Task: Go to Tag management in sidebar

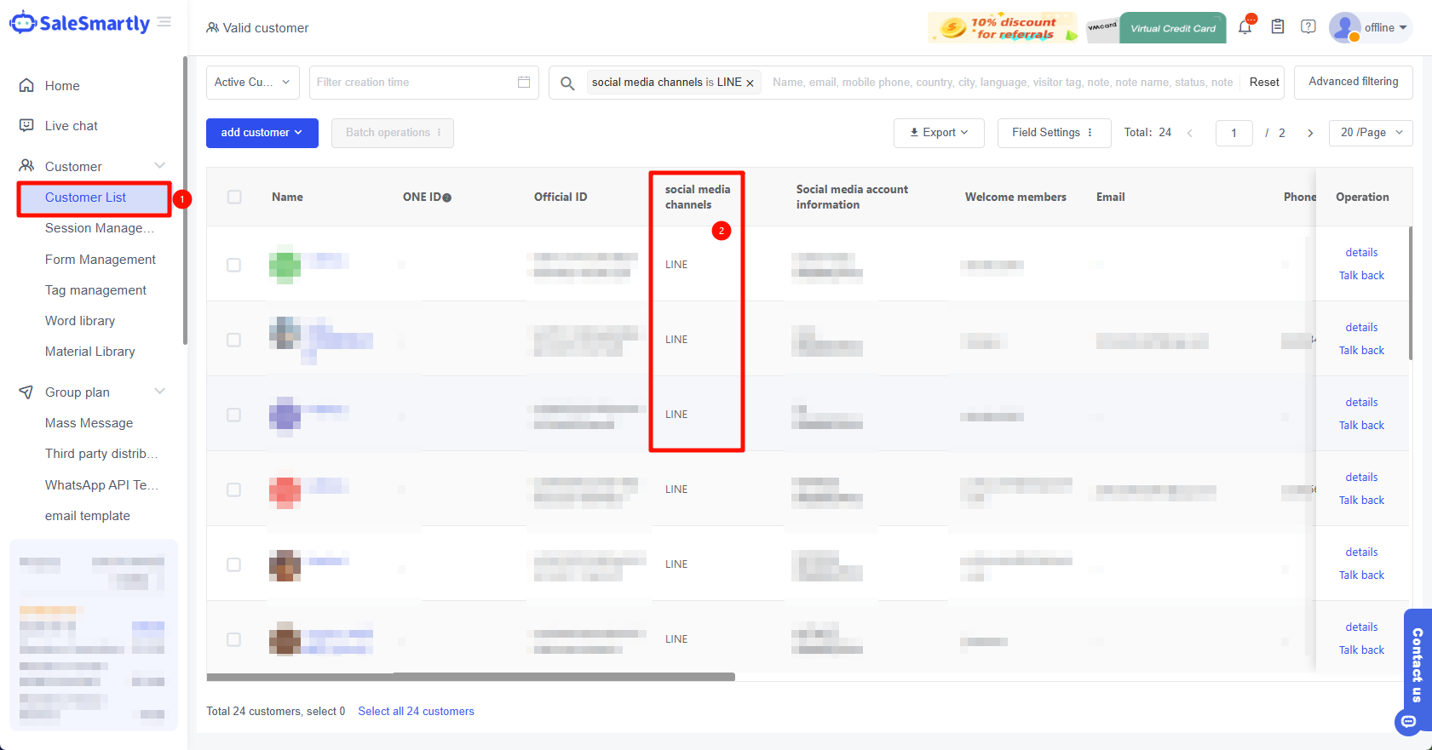Action: [95, 290]
